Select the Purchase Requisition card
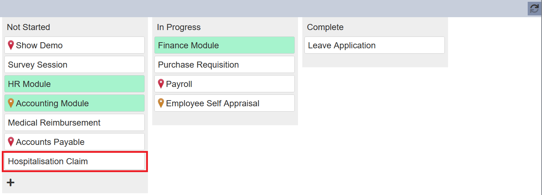This screenshot has width=542, height=195. [x=224, y=64]
